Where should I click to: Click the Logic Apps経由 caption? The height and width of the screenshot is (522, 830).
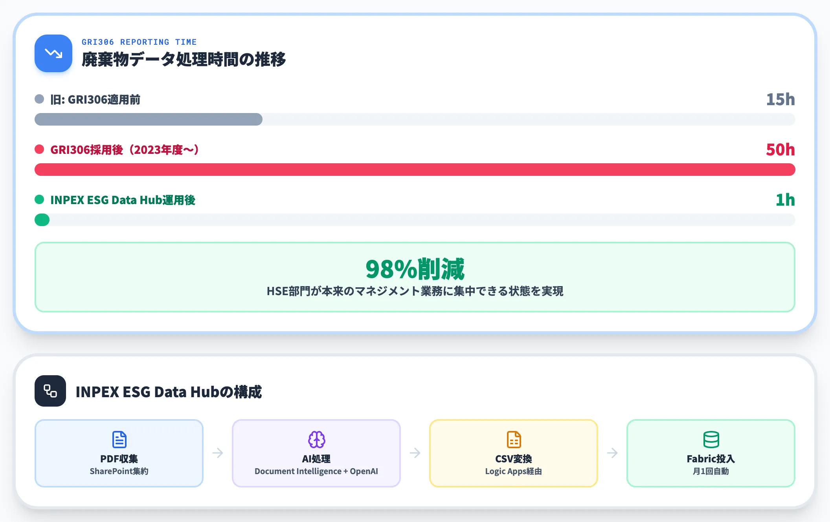514,471
